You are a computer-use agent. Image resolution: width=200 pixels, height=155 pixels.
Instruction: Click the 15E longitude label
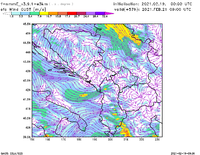tap(32, 139)
